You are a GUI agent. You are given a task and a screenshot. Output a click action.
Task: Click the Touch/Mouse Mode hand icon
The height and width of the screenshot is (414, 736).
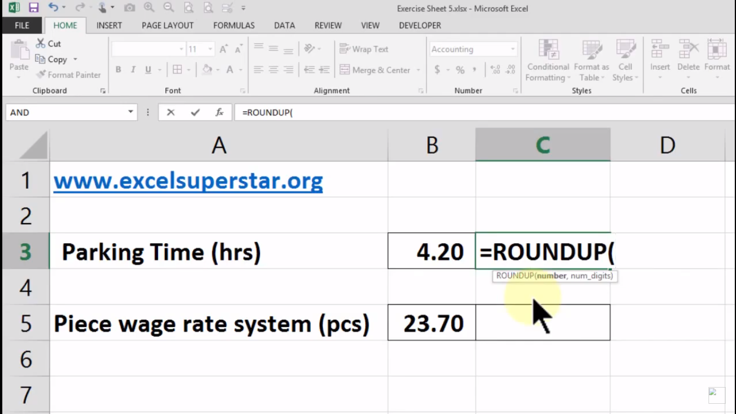[102, 8]
